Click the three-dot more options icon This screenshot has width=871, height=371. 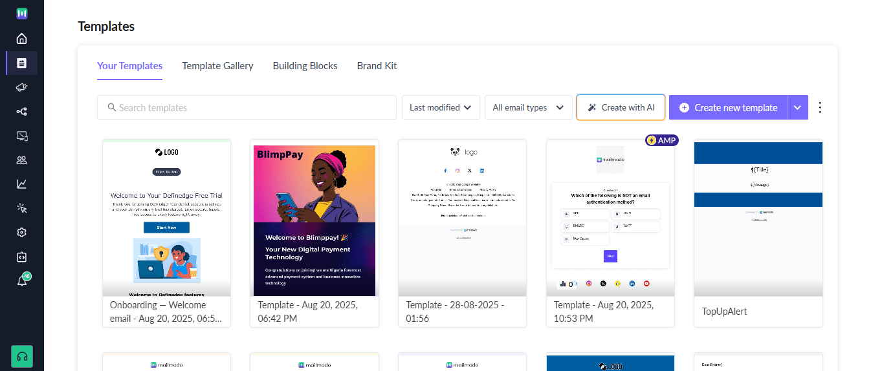click(x=821, y=107)
